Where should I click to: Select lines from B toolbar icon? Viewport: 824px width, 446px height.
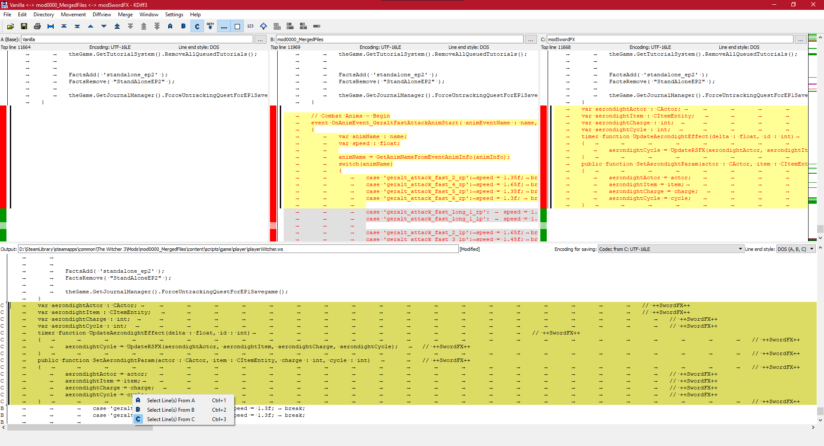[183, 26]
